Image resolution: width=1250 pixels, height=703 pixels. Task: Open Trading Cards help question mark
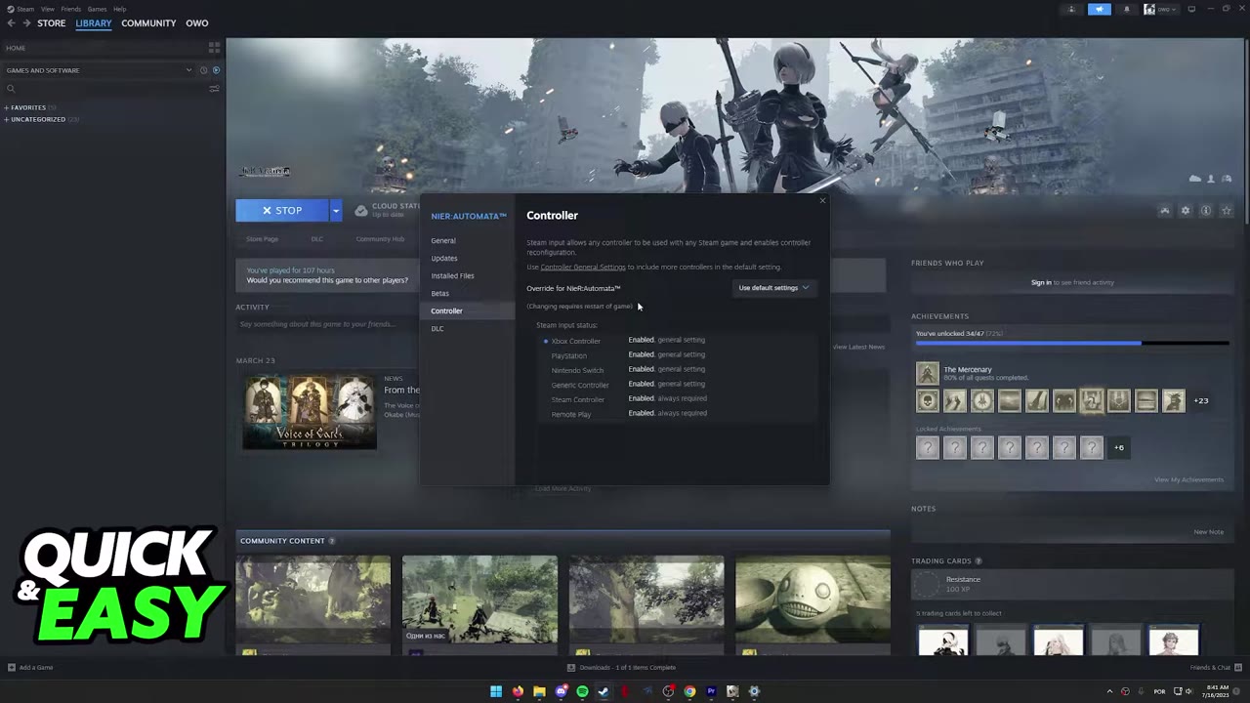[x=979, y=561]
